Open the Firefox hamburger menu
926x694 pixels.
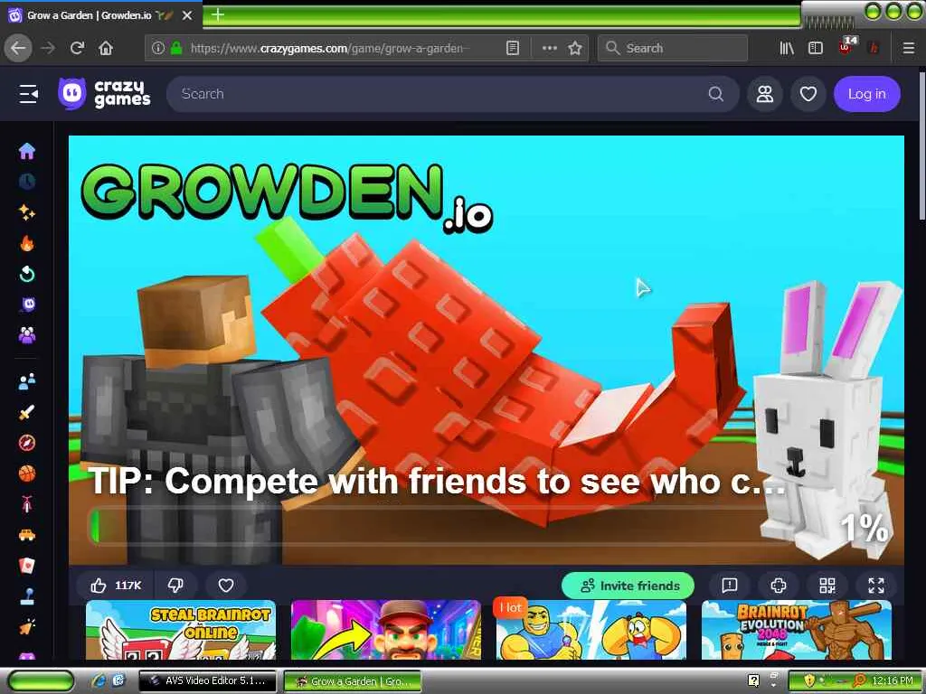908,48
